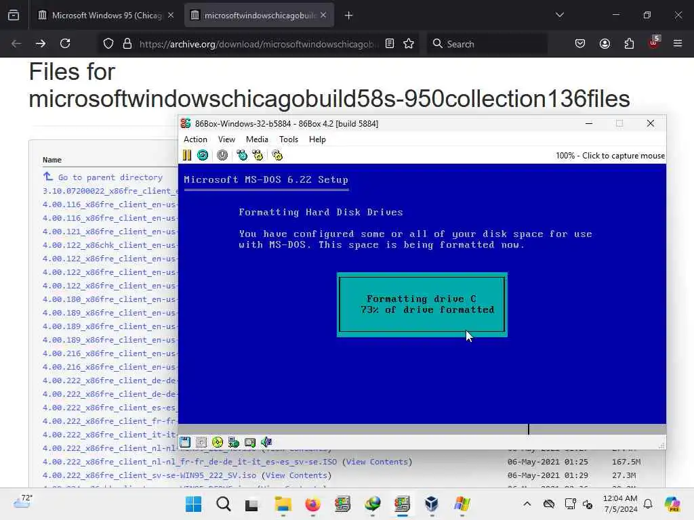Send Ctrl+Alt+Esc toolbar icon
This screenshot has height=520, width=694.
pyautogui.click(x=258, y=155)
